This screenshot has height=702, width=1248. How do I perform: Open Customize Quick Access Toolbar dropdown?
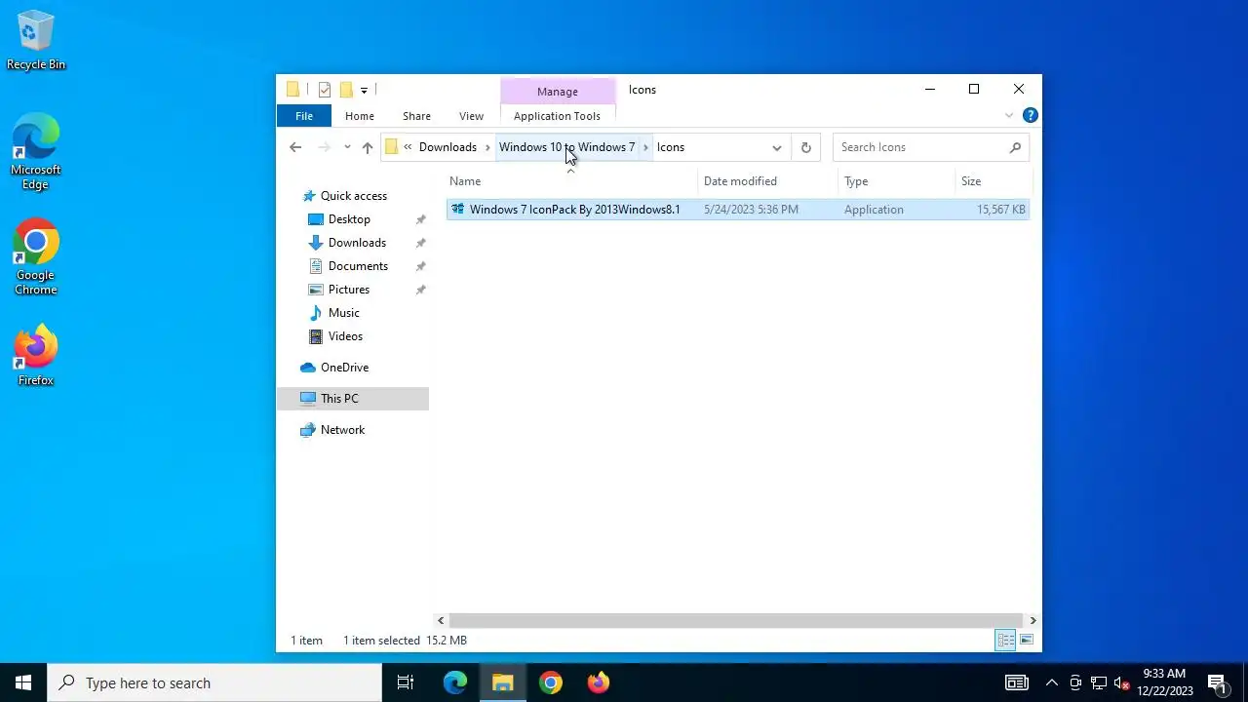click(364, 90)
